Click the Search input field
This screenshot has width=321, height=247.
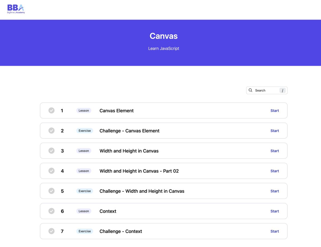coord(267,90)
